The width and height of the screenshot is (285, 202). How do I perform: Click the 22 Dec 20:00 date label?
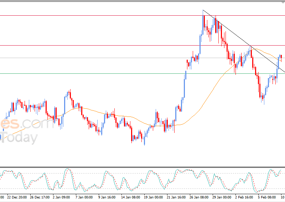click(x=17, y=197)
